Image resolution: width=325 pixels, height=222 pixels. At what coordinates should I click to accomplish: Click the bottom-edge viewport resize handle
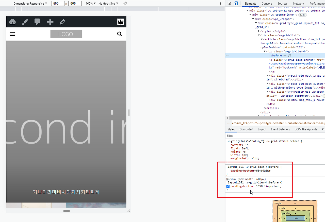67,211
